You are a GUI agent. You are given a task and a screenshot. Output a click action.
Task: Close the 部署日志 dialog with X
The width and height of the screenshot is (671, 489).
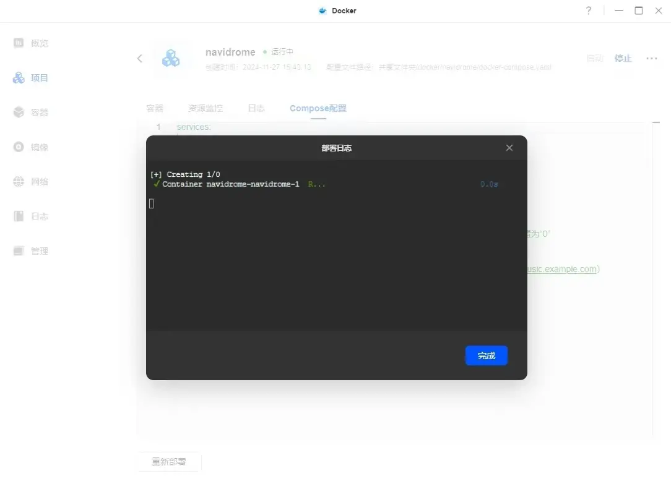pyautogui.click(x=509, y=148)
